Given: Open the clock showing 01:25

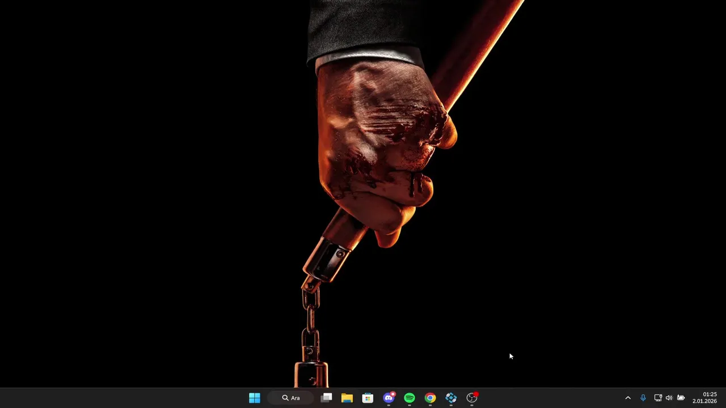Looking at the screenshot, I should tap(704, 398).
